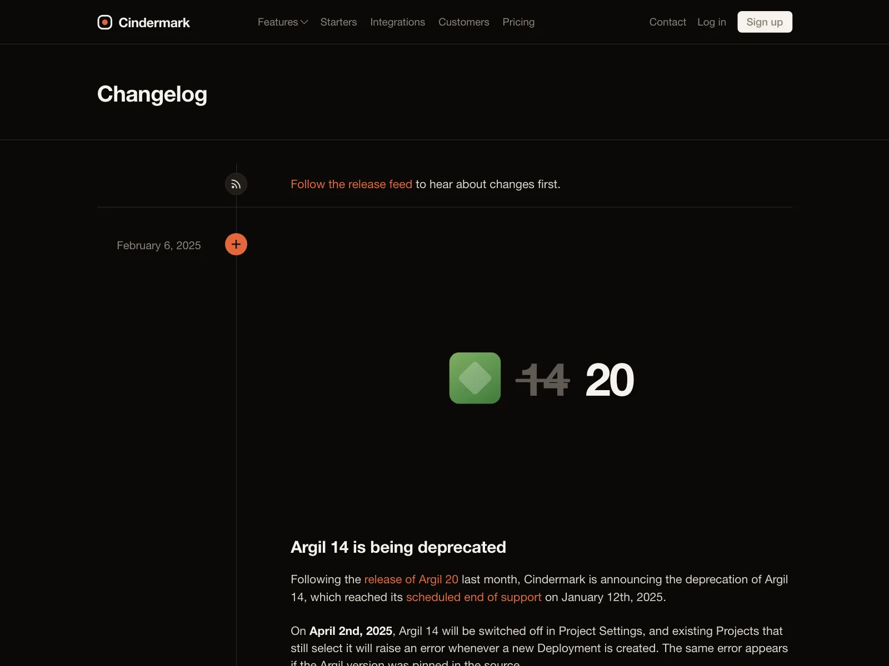This screenshot has height=666, width=889.
Task: Click the green Argil diamond logo
Action: [x=475, y=378]
